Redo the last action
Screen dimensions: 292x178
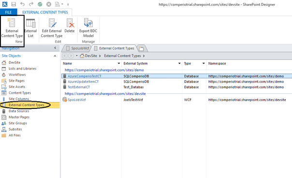pos(31,4)
